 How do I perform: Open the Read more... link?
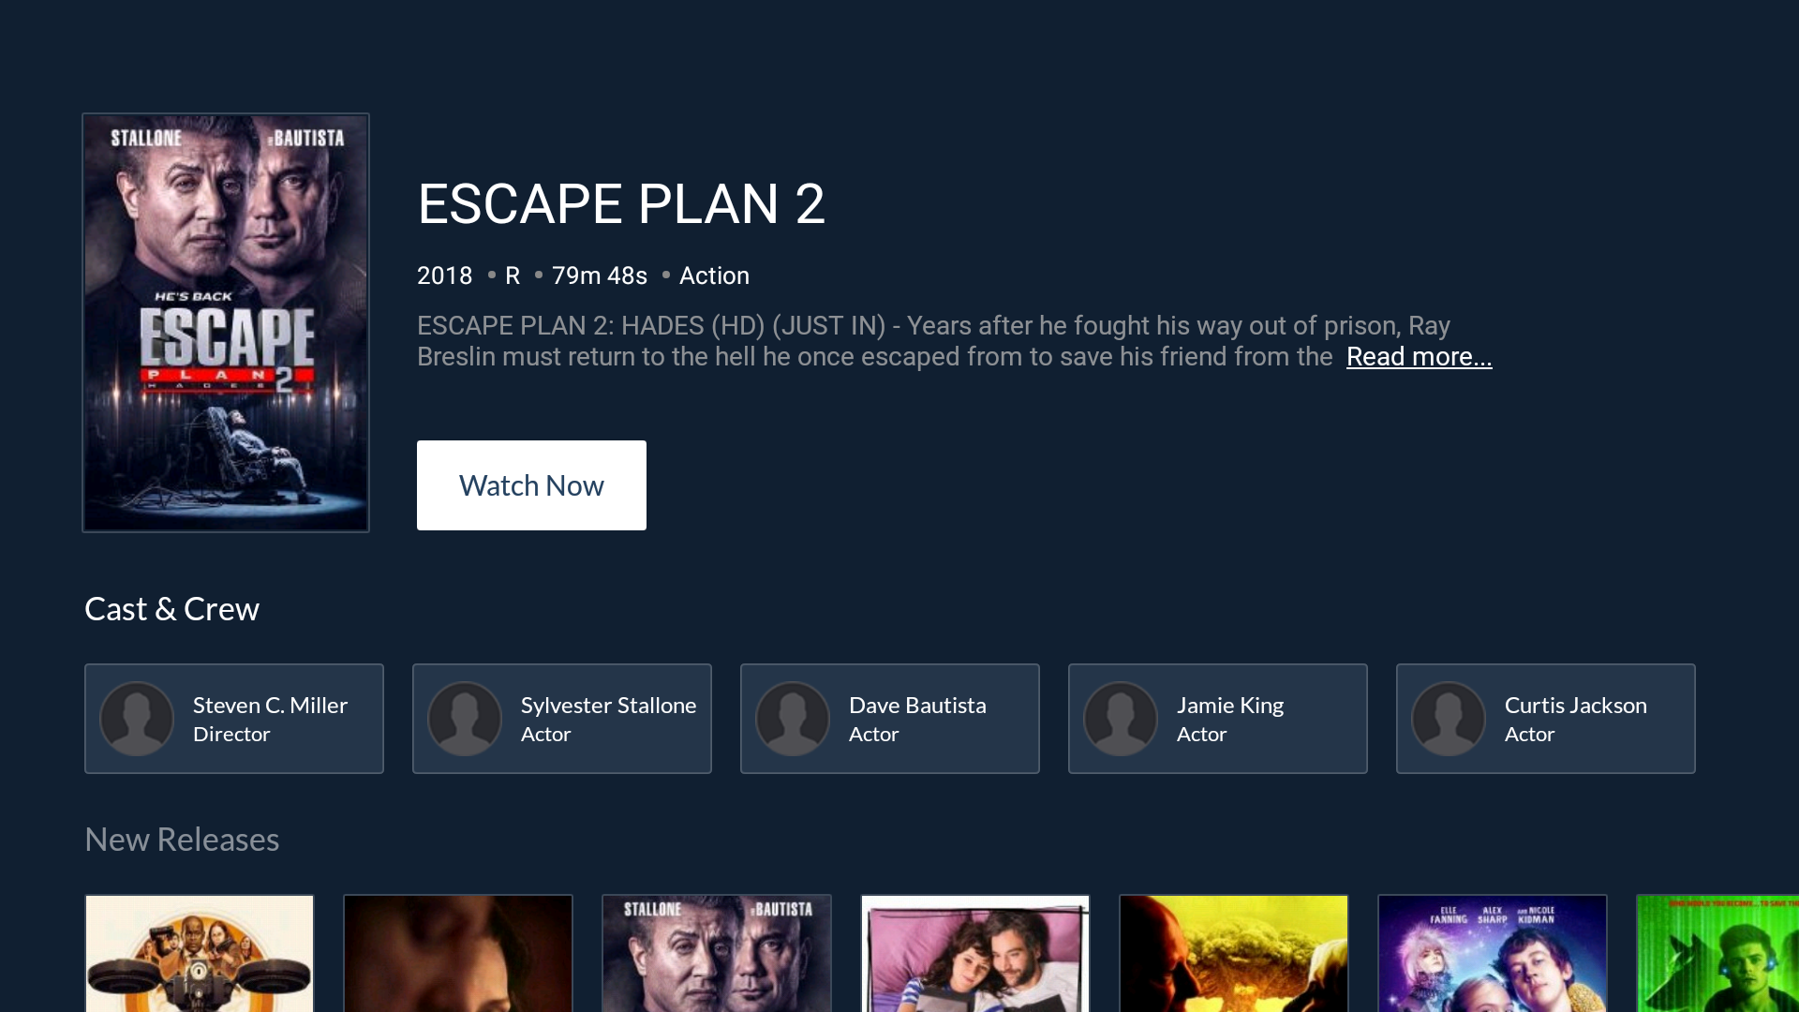1419,357
